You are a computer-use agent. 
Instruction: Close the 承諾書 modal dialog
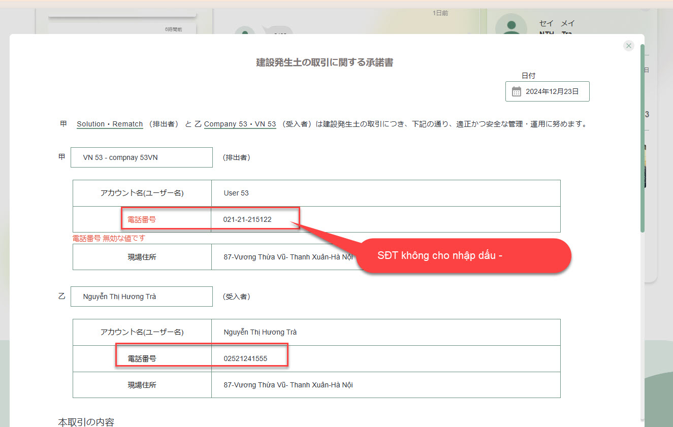click(x=629, y=46)
